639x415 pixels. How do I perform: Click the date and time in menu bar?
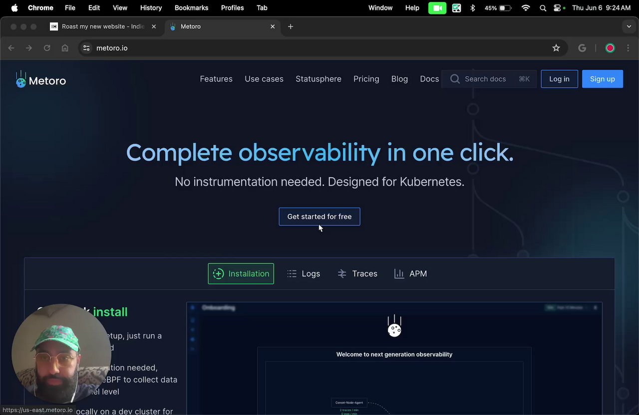point(601,8)
